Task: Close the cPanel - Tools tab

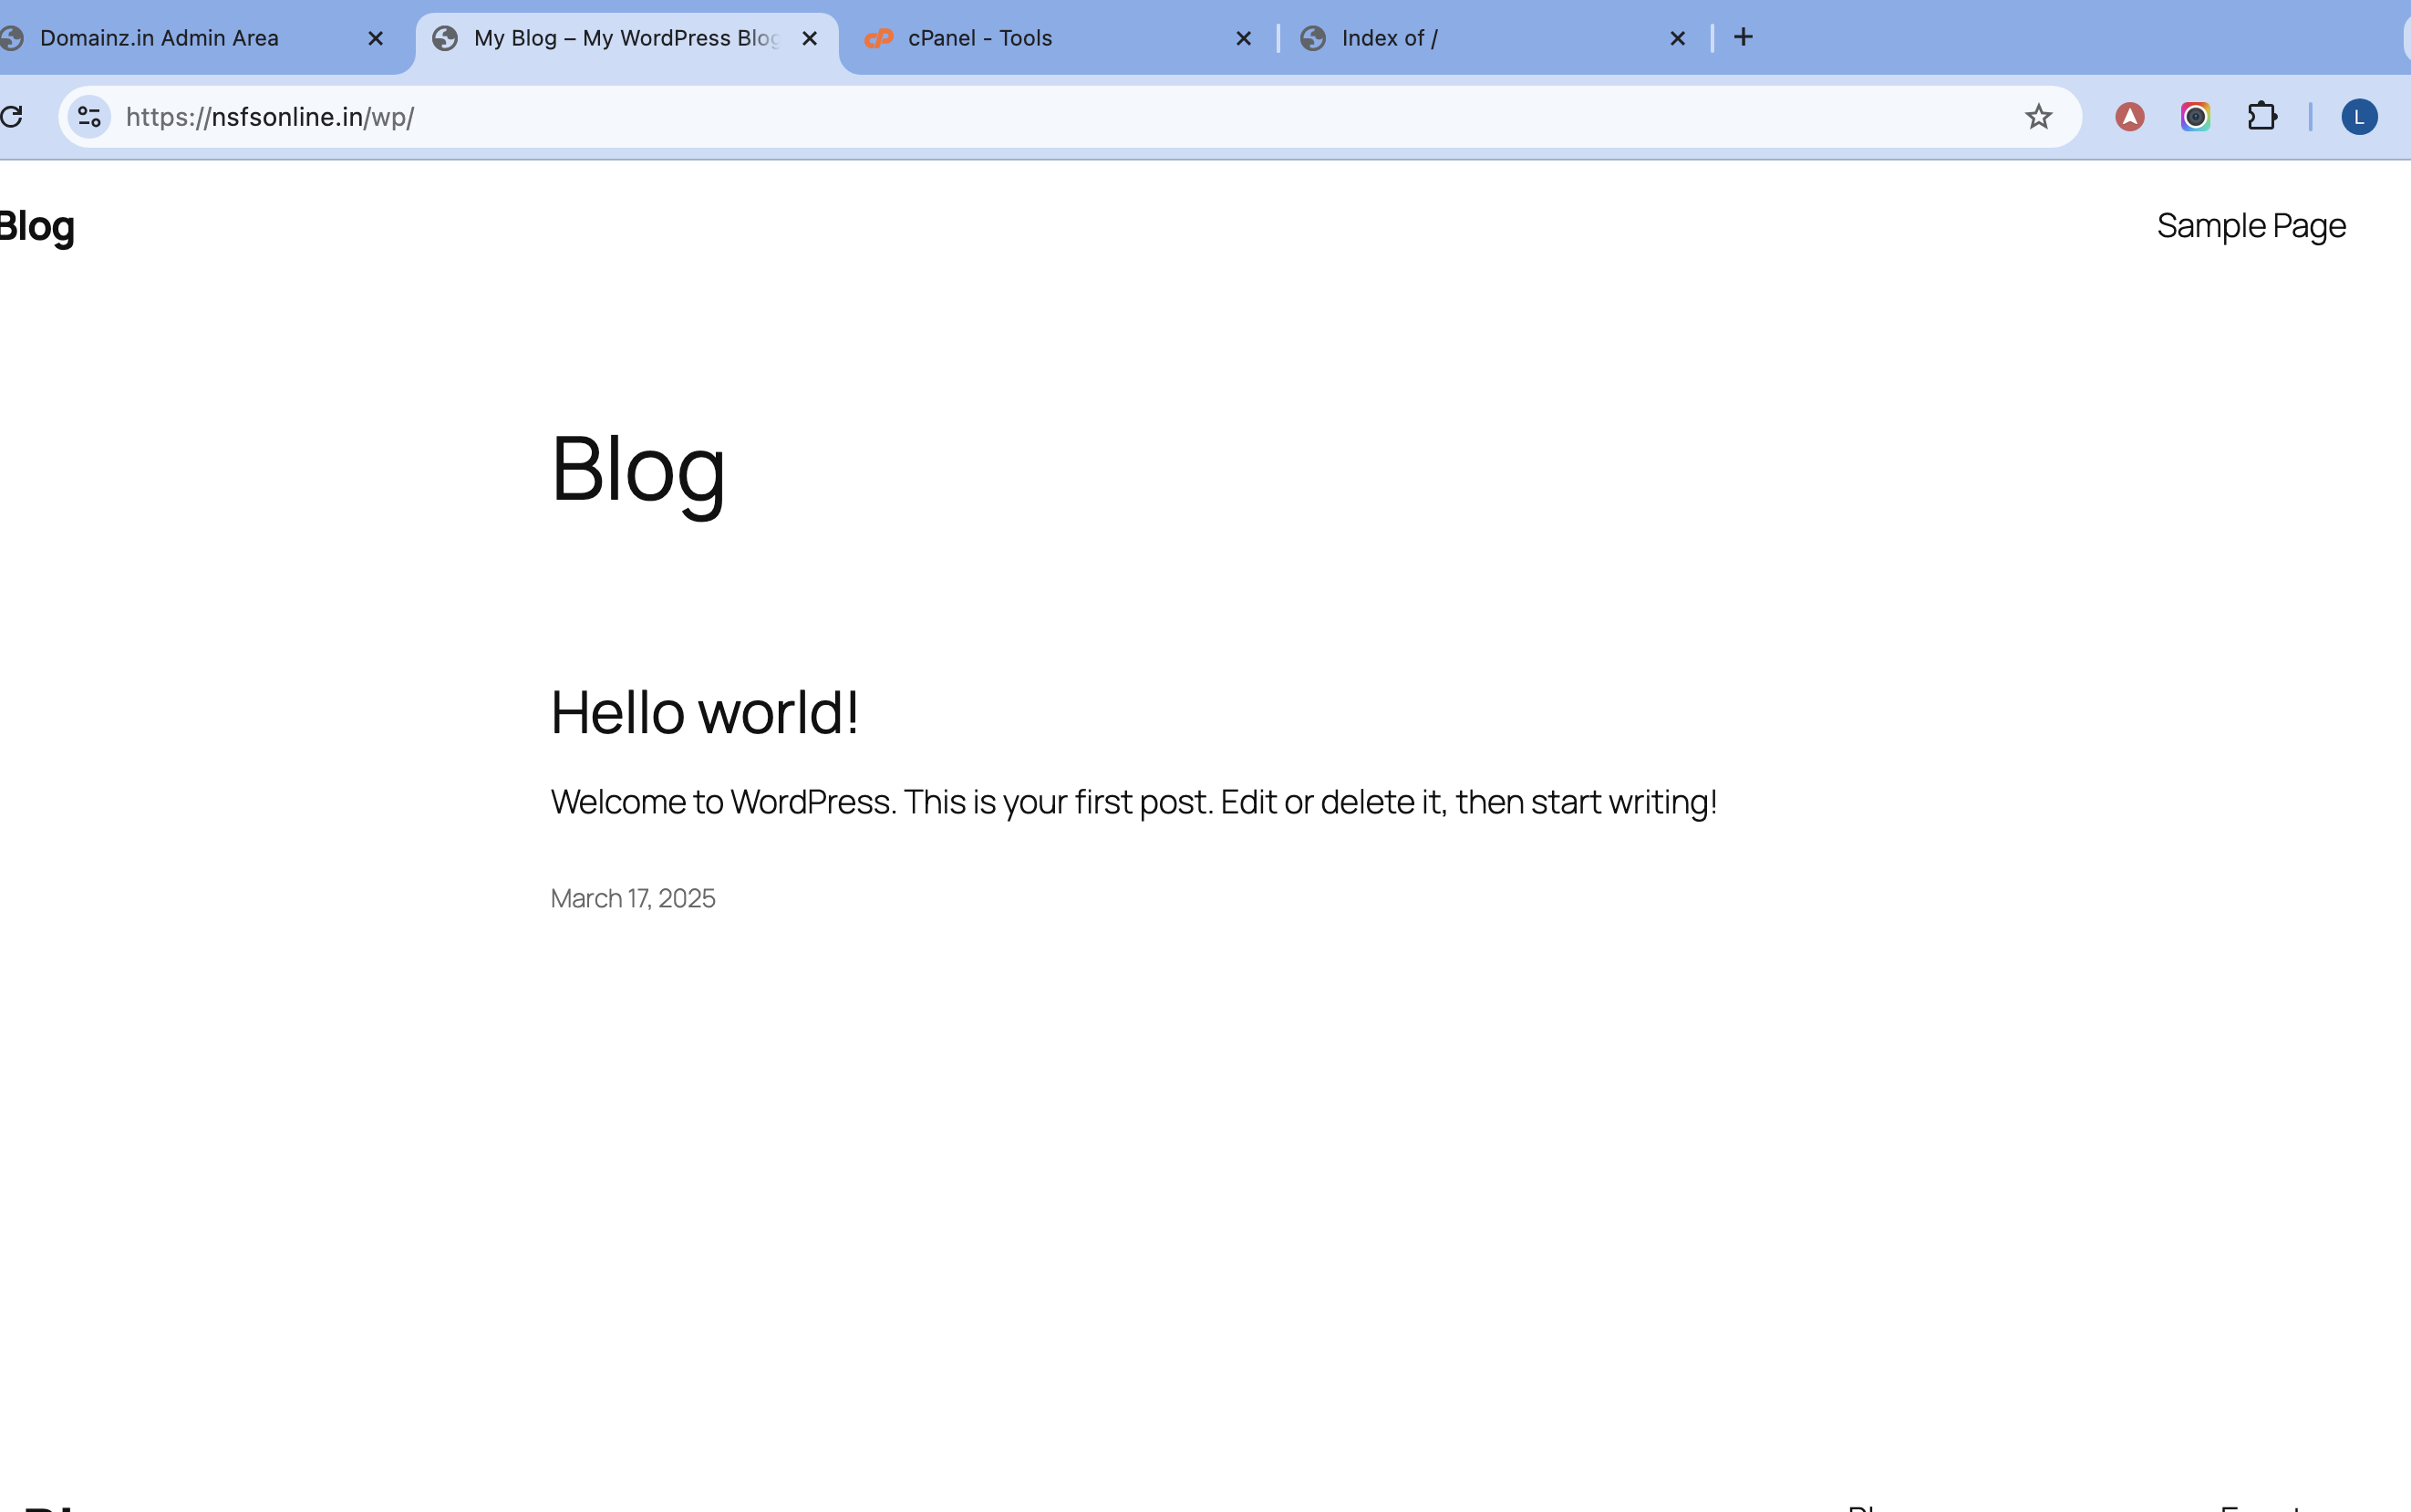Action: (1244, 38)
